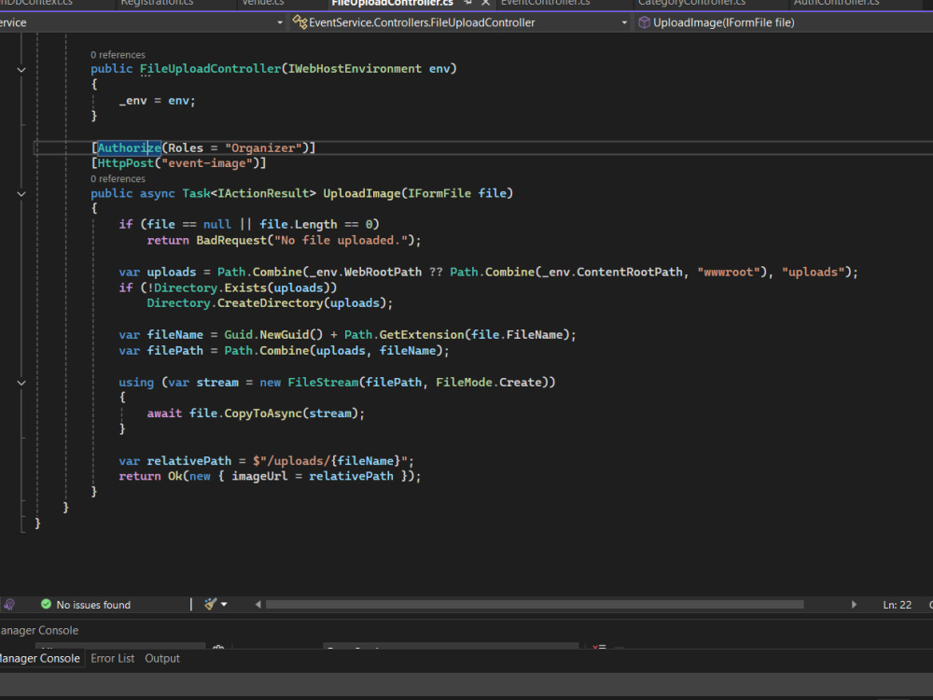This screenshot has width=933, height=700.
Task: Click the horizontal scrollbar thumb
Action: pos(535,604)
